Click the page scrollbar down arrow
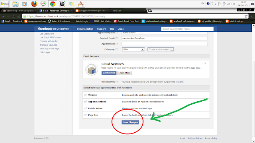The image size is (255, 143). 253,141
